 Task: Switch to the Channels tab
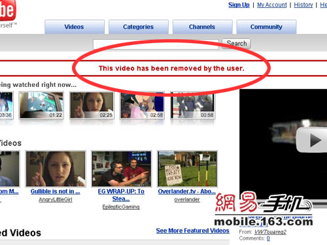(202, 27)
